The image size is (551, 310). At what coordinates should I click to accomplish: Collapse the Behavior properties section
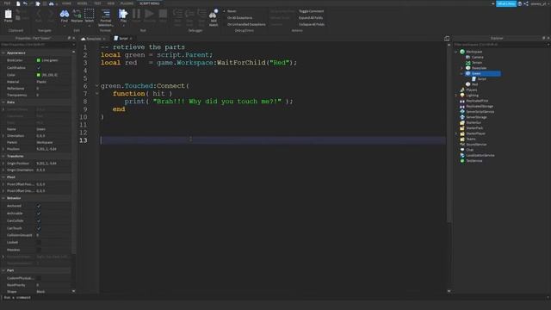[x=3, y=198]
